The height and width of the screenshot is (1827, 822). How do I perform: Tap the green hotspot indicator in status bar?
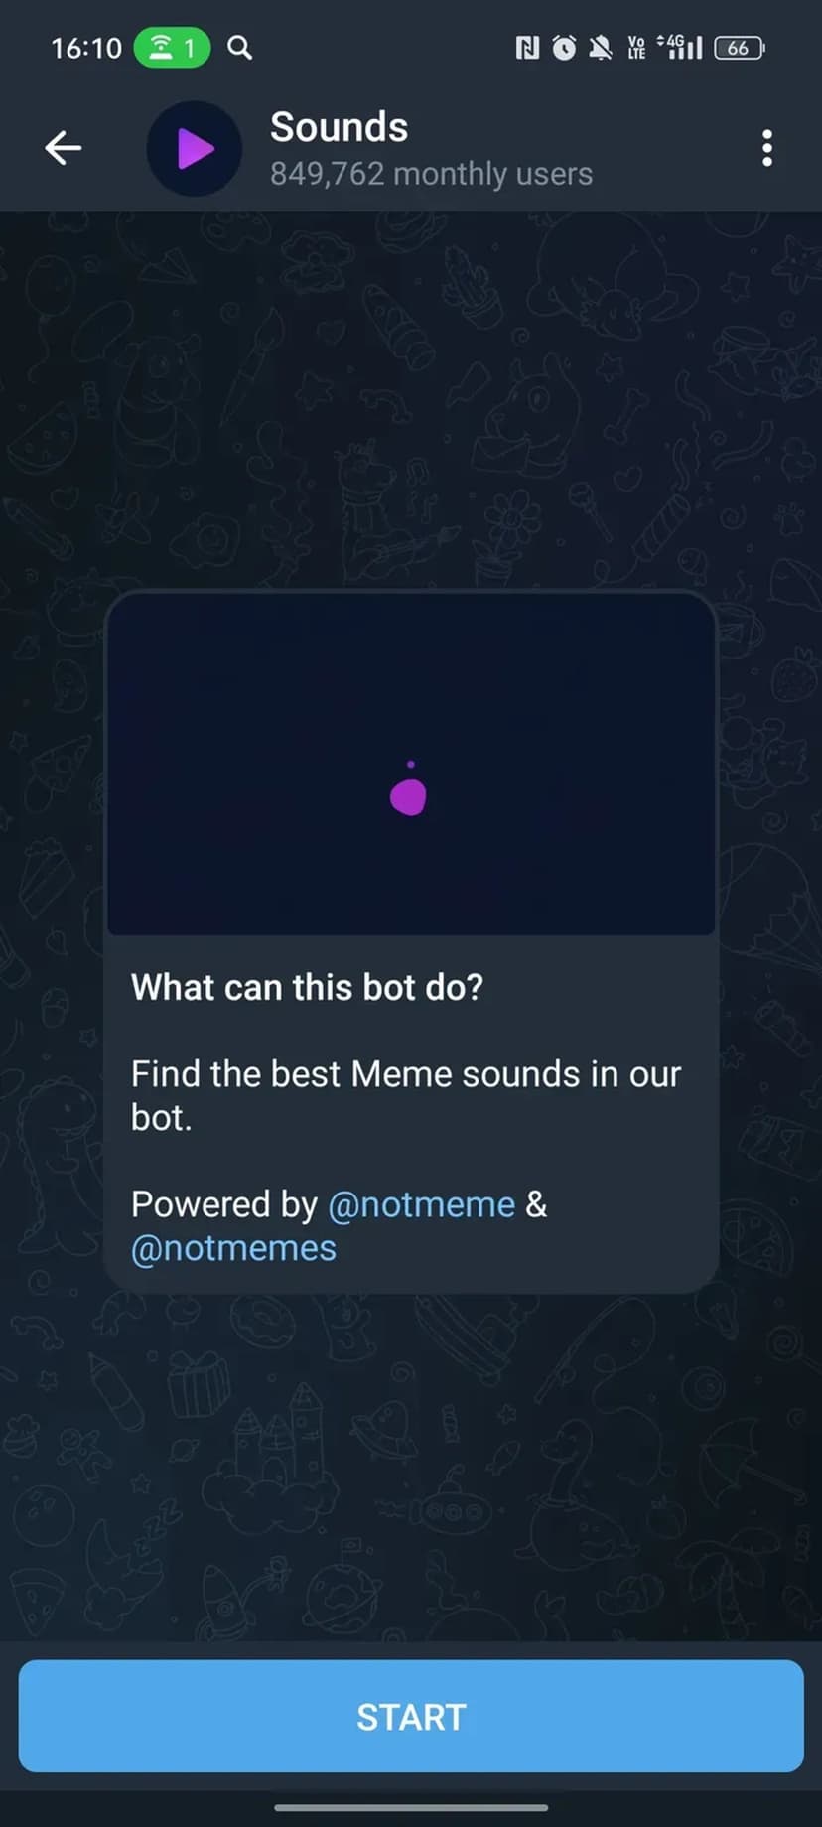click(173, 48)
